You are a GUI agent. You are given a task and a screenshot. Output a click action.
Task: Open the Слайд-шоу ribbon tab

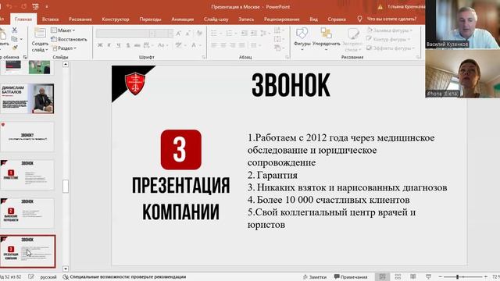pos(216,19)
